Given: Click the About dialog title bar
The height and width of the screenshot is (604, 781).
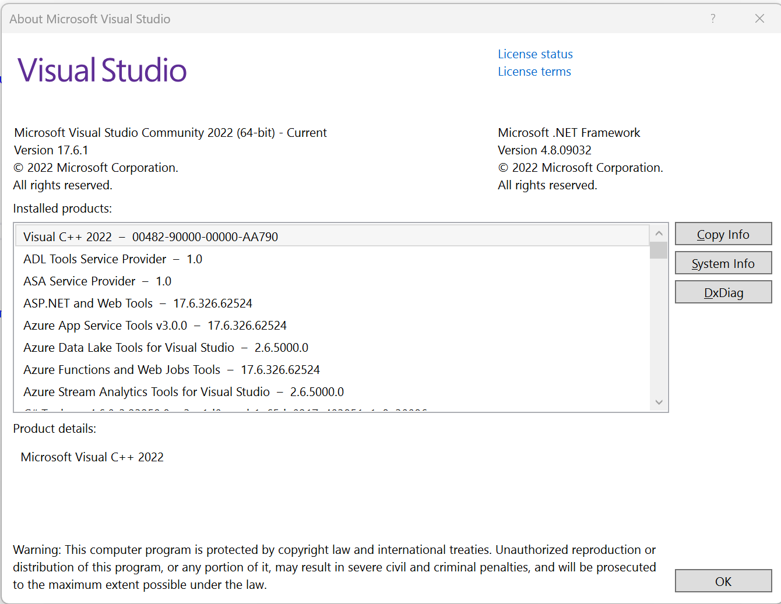Looking at the screenshot, I should click(x=350, y=18).
